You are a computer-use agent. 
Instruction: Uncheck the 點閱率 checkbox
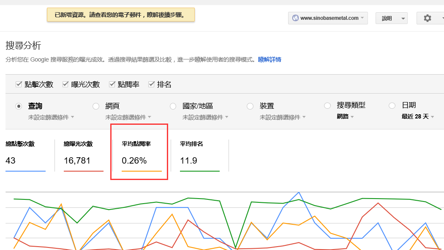(112, 84)
